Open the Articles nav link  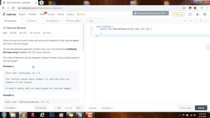(x=61, y=14)
